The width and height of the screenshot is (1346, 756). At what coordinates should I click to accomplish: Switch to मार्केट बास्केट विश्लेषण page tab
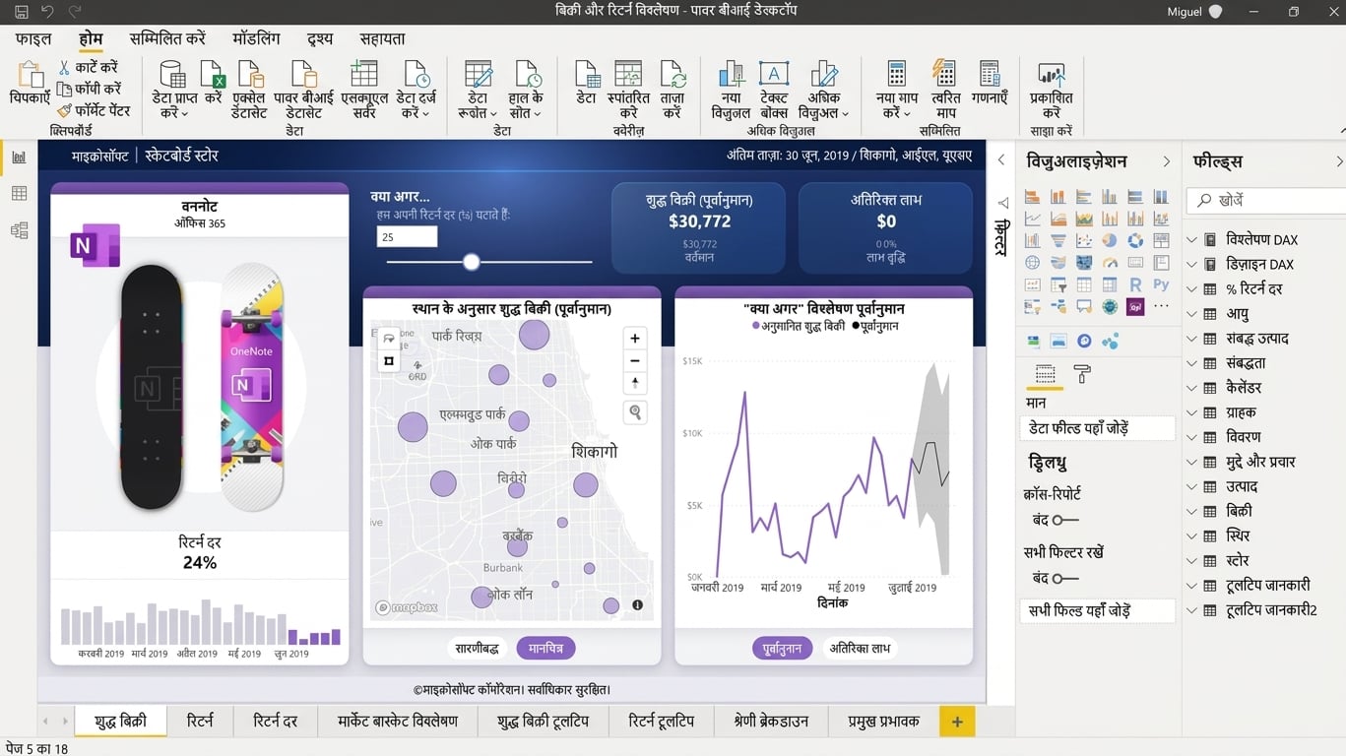click(x=398, y=721)
